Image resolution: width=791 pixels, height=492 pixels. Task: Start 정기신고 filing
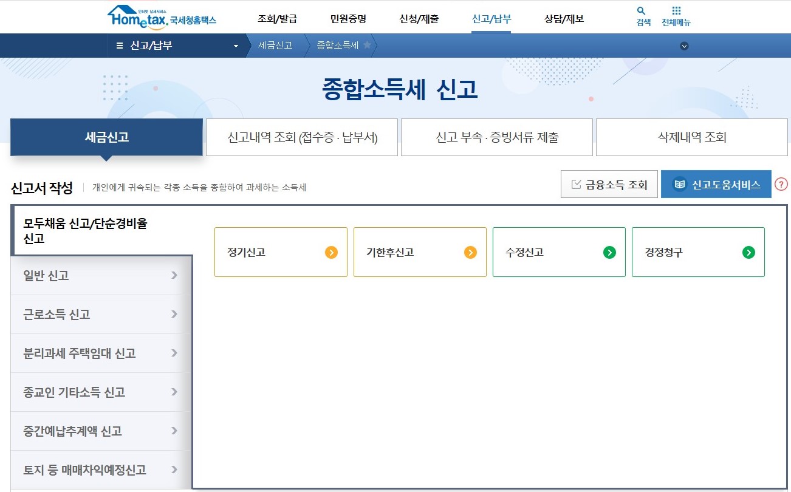pos(281,252)
